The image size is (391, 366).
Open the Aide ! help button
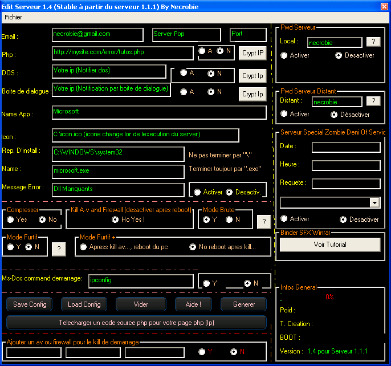[193, 304]
